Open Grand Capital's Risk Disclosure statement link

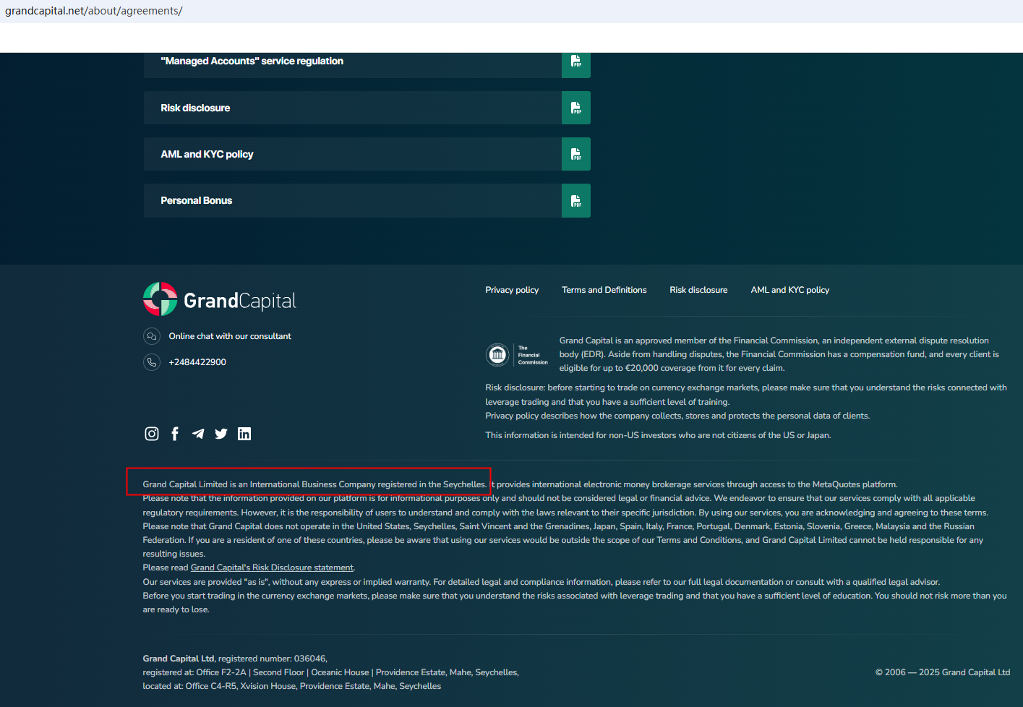[x=272, y=567]
